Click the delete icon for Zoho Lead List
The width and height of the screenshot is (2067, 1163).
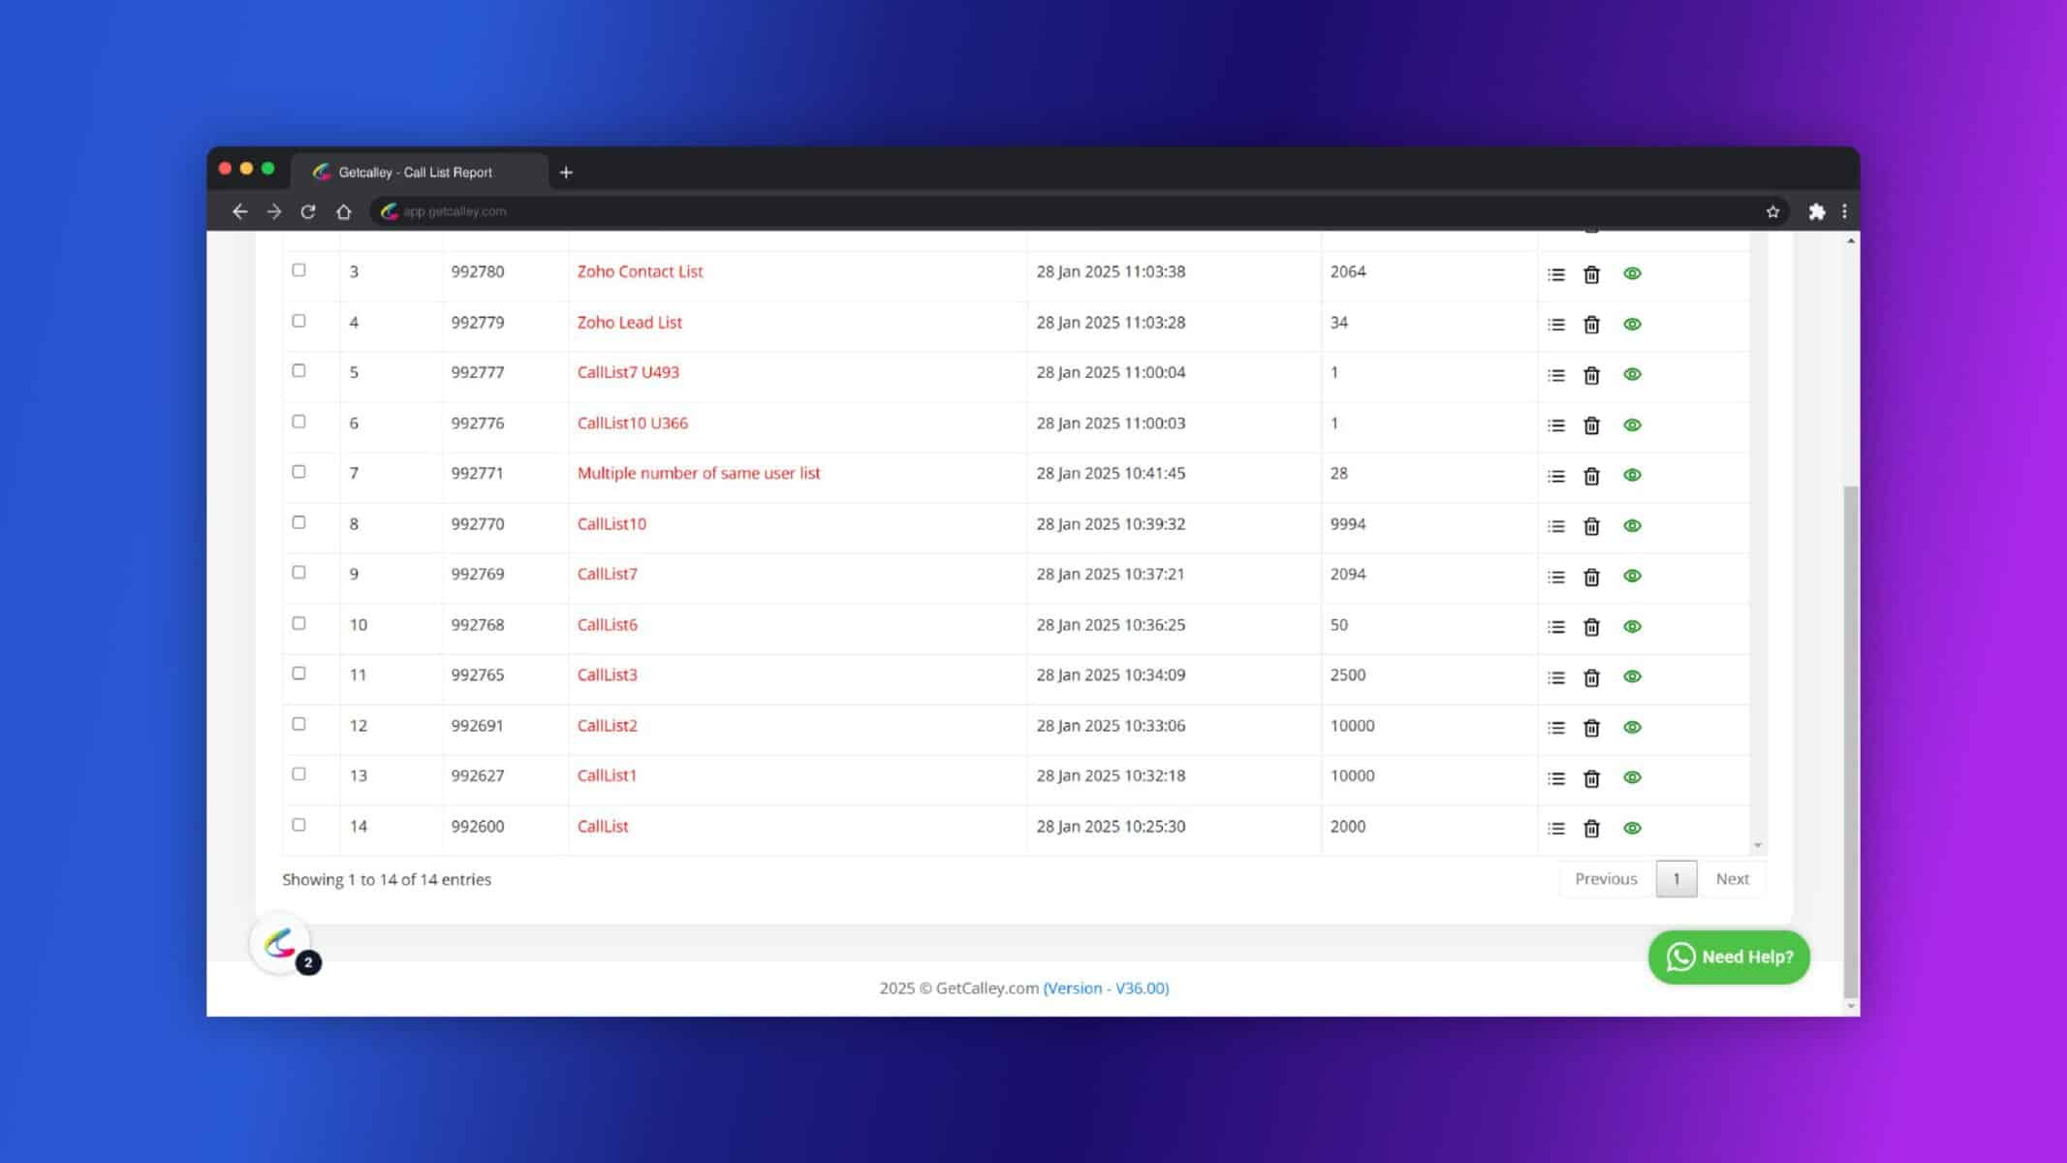point(1591,324)
